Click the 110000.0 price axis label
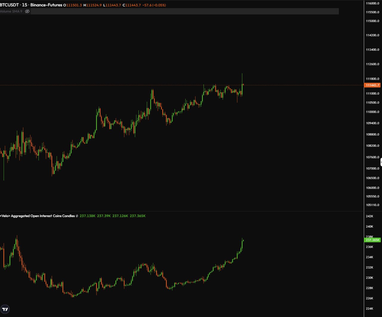 pos(372,112)
